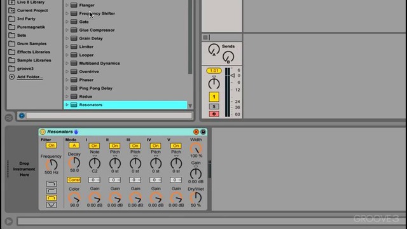Click the Live 8 Library sidebar icon
The height and width of the screenshot is (229, 407).
(x=11, y=3)
